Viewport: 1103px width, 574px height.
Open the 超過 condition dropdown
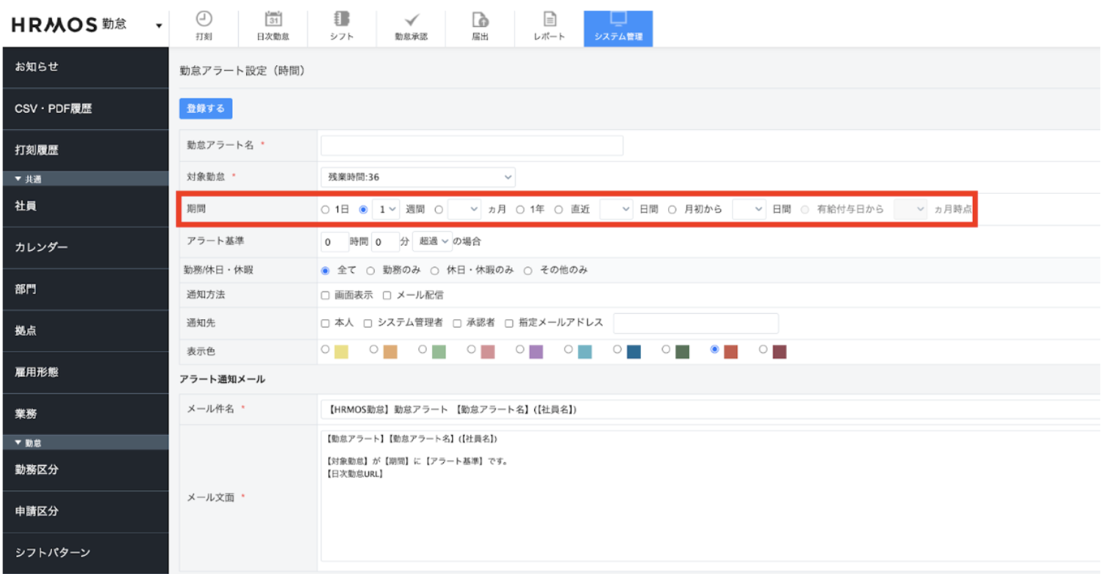point(432,241)
